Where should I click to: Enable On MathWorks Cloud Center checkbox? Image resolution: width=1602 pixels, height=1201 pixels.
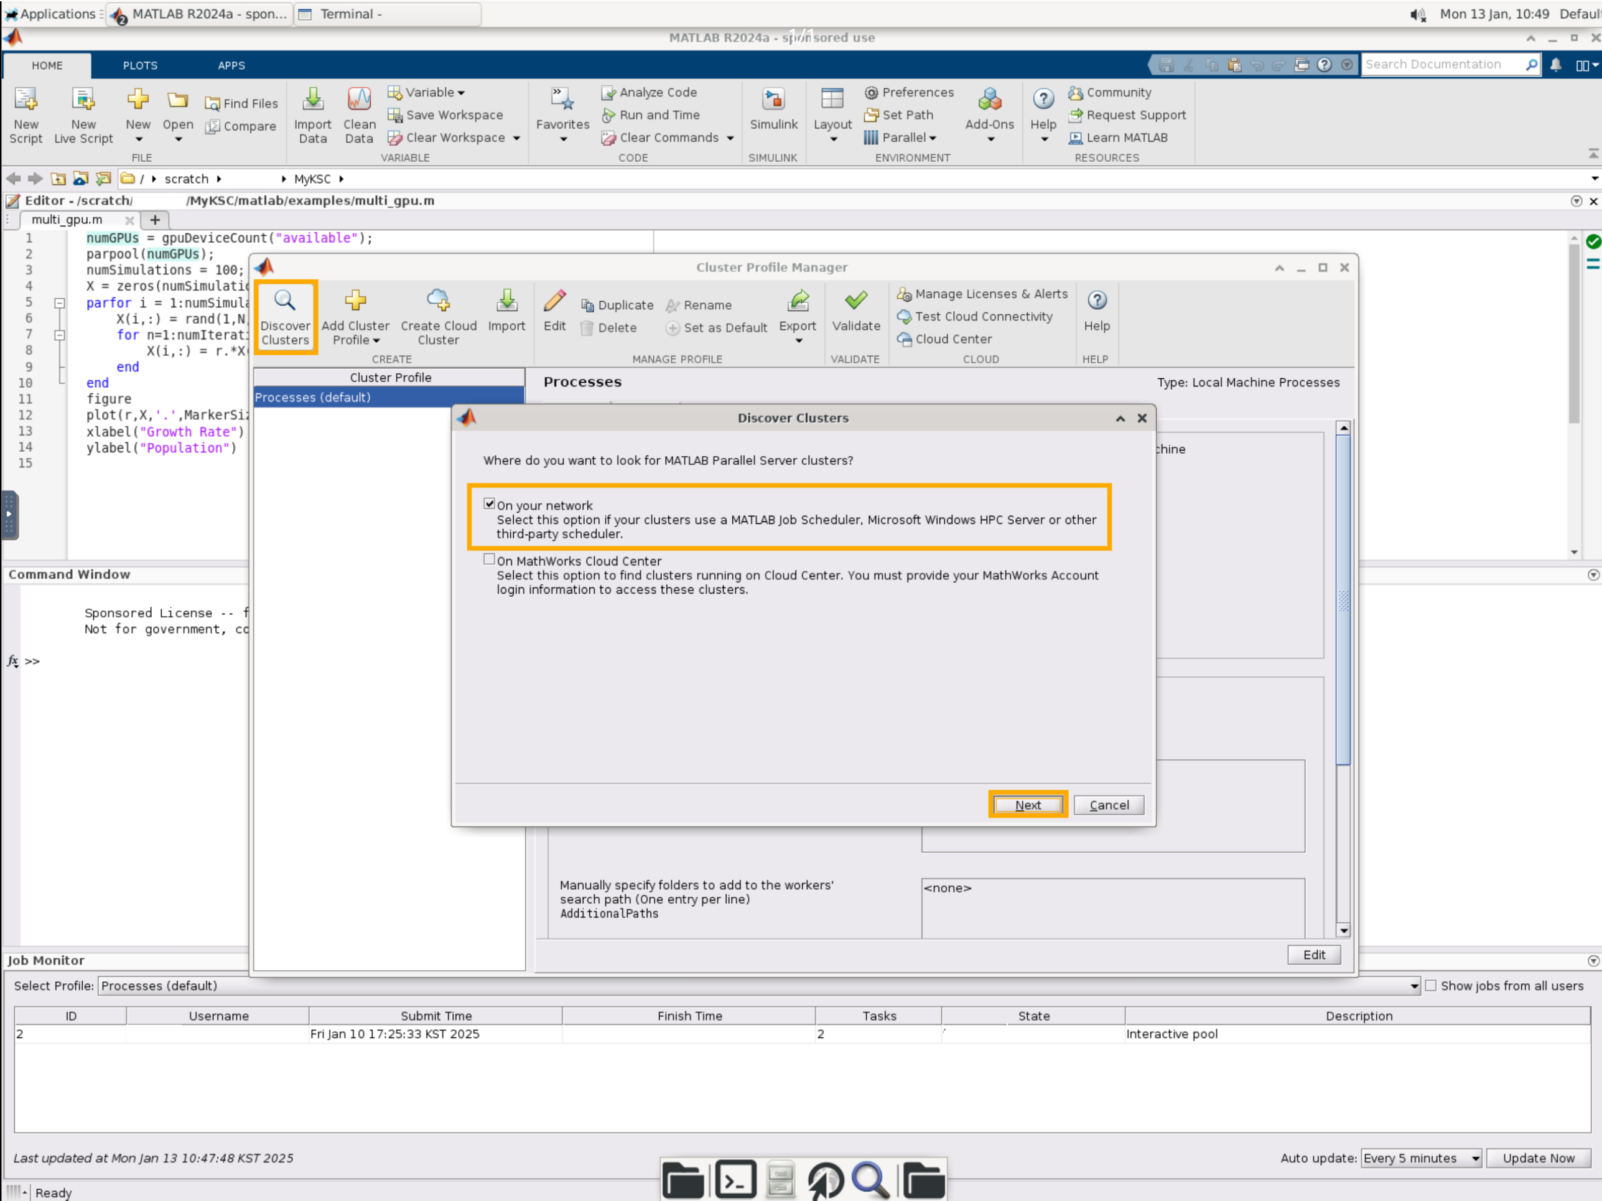click(490, 559)
